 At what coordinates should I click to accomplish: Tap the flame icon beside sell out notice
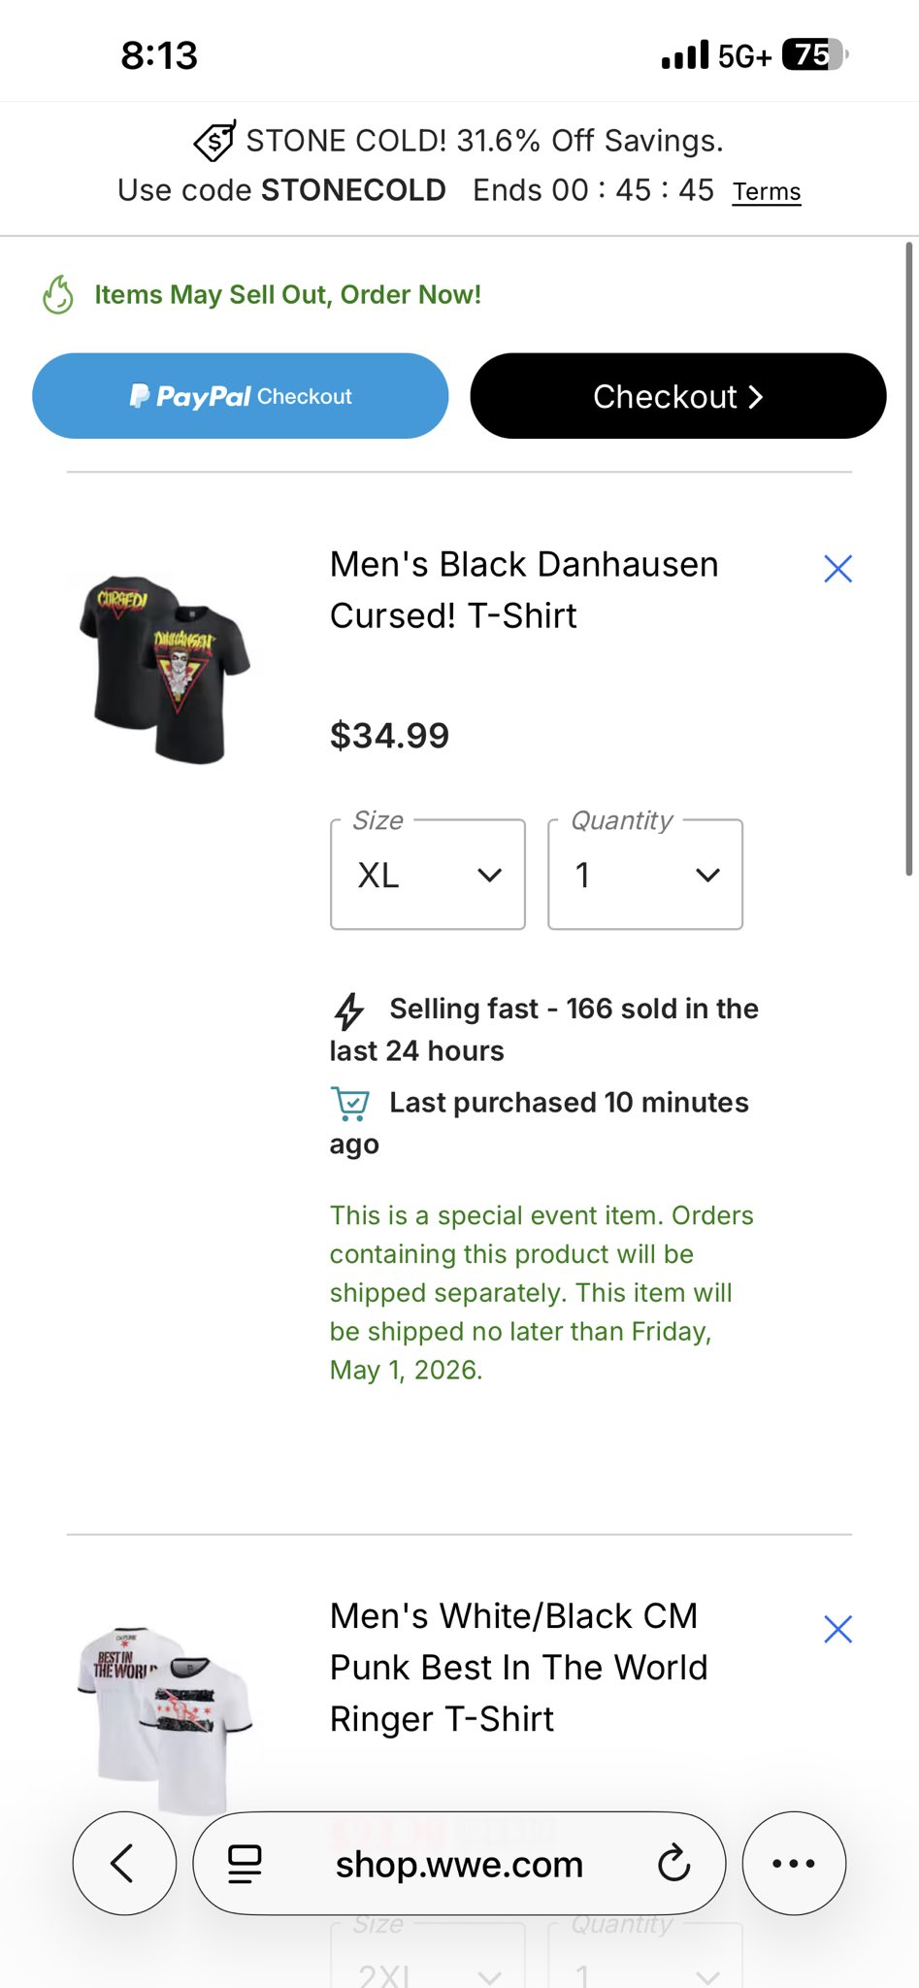pos(58,295)
